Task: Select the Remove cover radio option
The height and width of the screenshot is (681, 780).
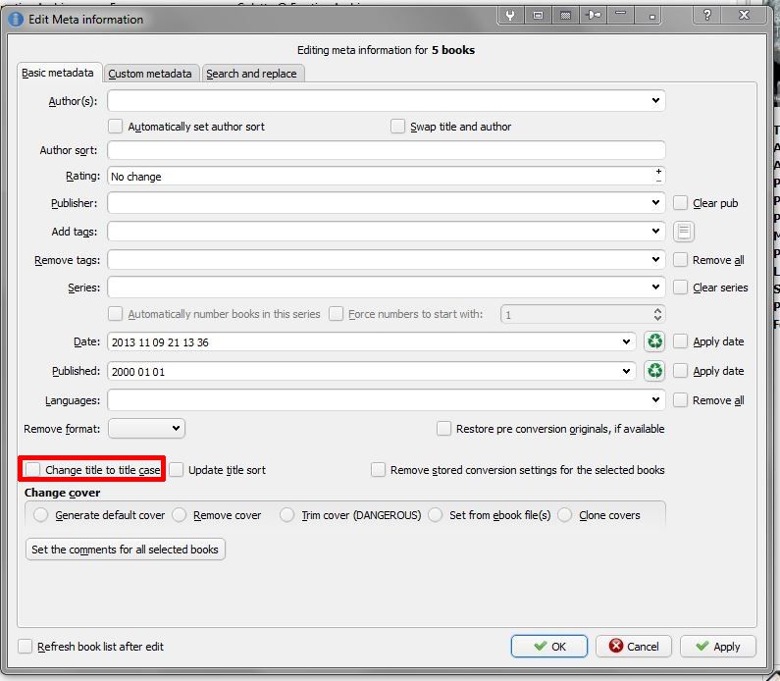Action: (180, 515)
